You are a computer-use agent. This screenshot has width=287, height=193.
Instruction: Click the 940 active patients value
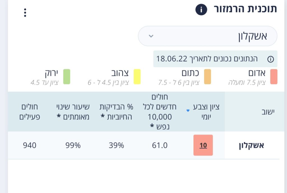30,145
